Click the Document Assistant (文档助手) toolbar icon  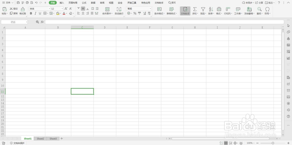(x=185, y=11)
